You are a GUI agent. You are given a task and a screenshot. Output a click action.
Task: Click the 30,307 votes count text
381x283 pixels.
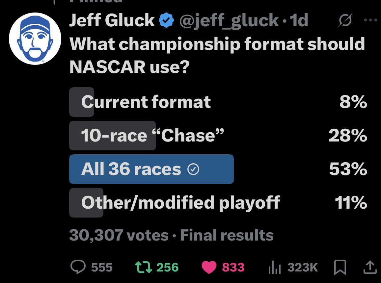[x=119, y=235]
